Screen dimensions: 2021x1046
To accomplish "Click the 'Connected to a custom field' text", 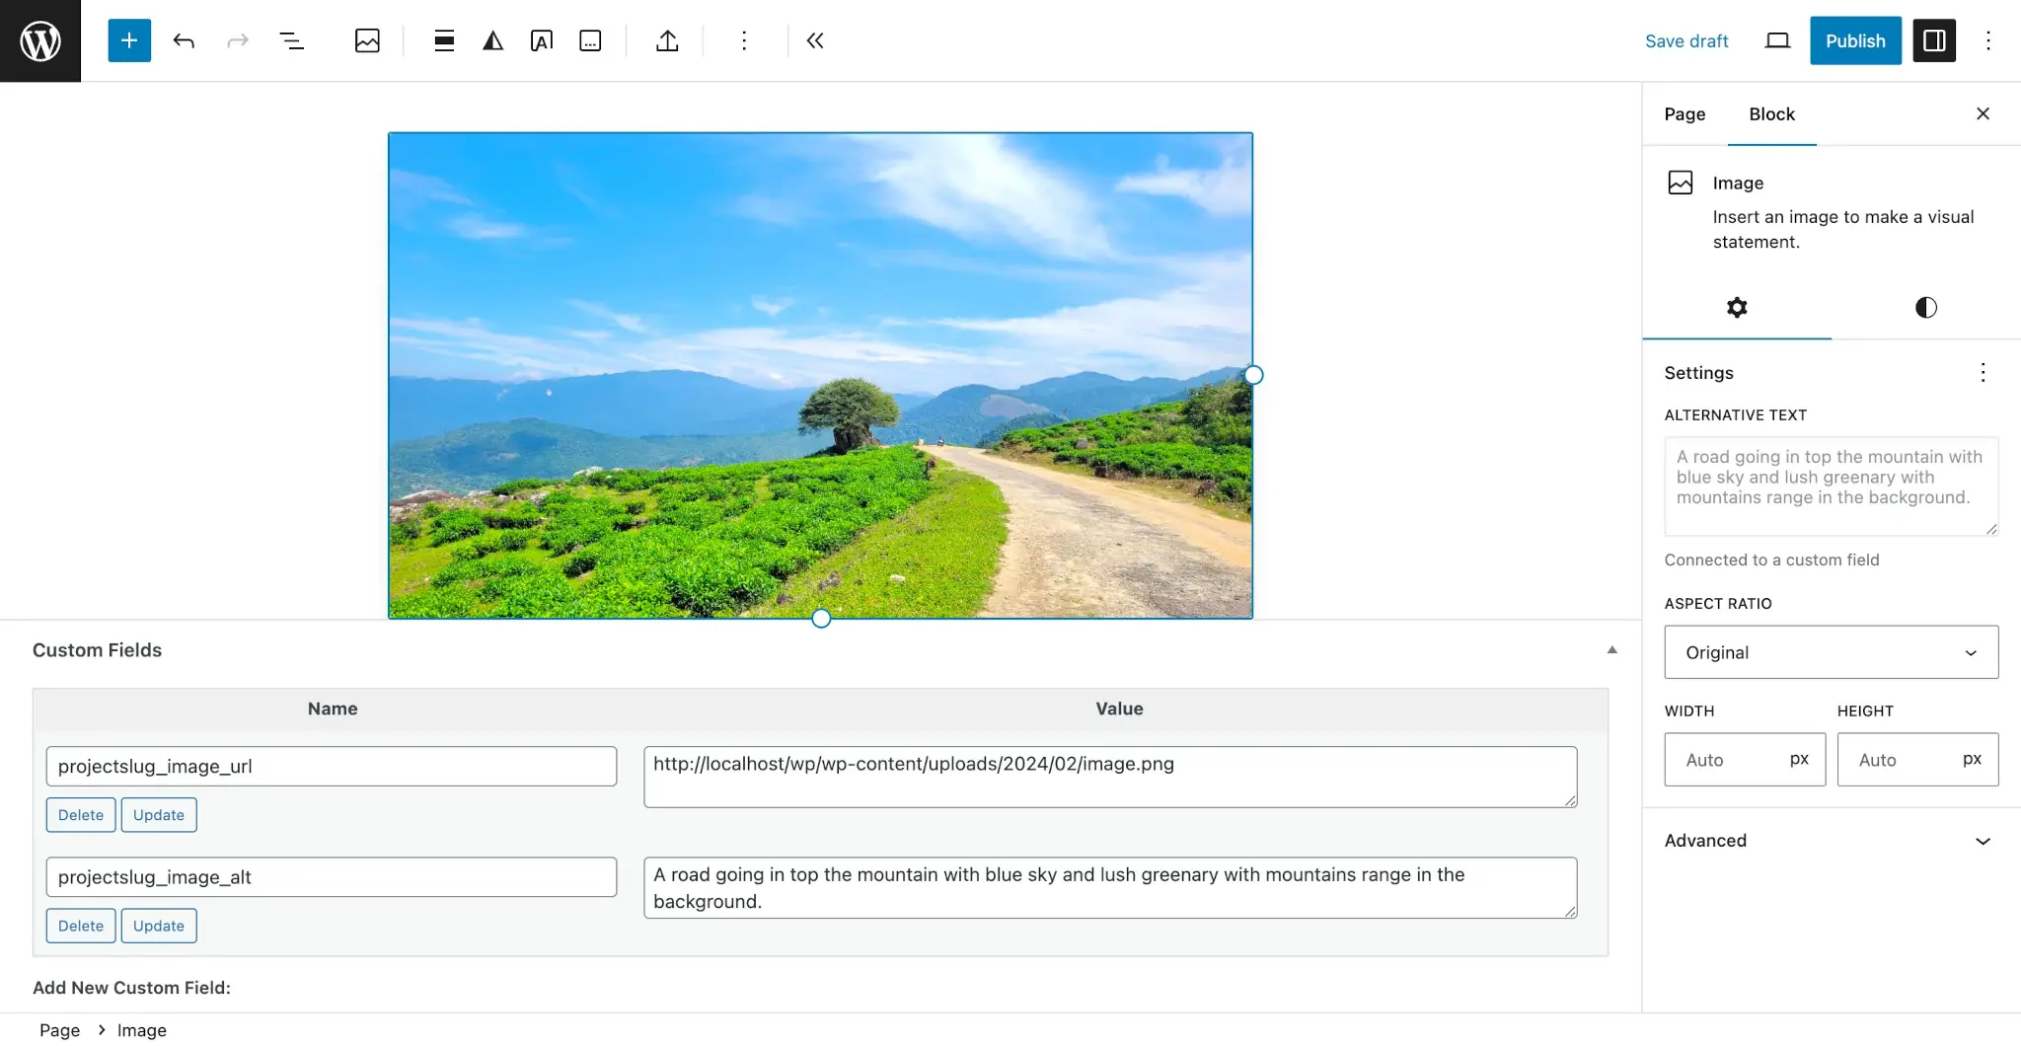I will 1771,560.
